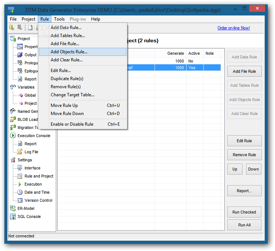
Task: Click the greyed Add Tables Rule button
Action: pyautogui.click(x=244, y=85)
